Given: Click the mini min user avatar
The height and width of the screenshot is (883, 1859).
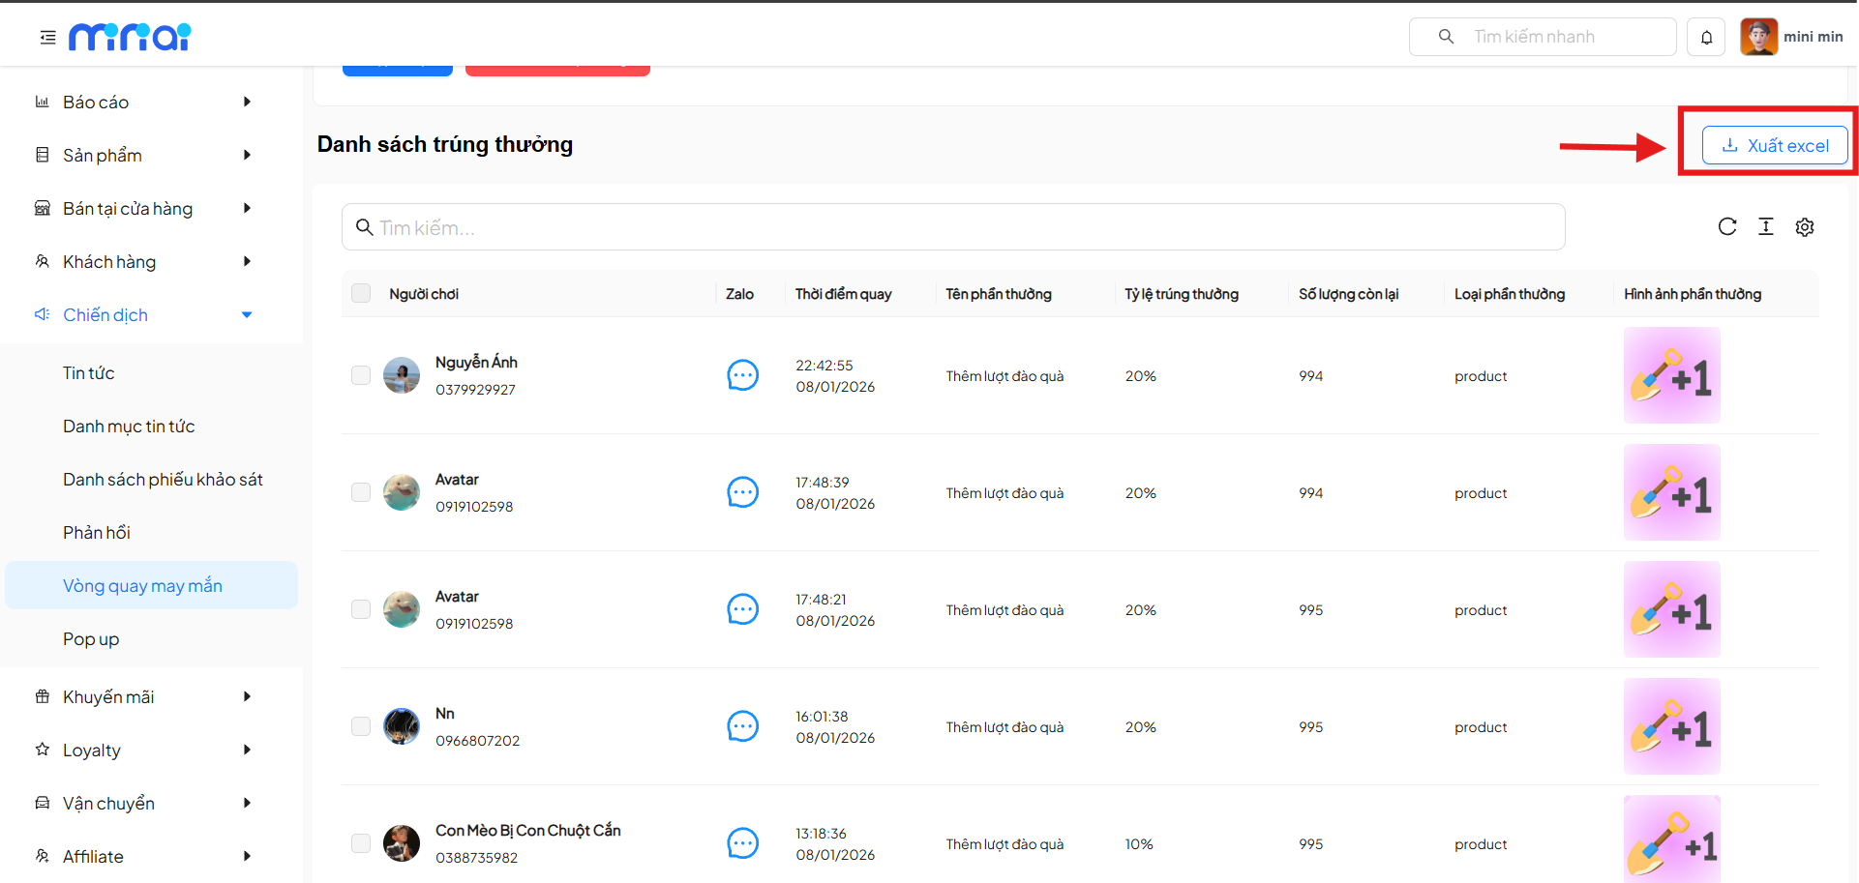Looking at the screenshot, I should 1758,37.
